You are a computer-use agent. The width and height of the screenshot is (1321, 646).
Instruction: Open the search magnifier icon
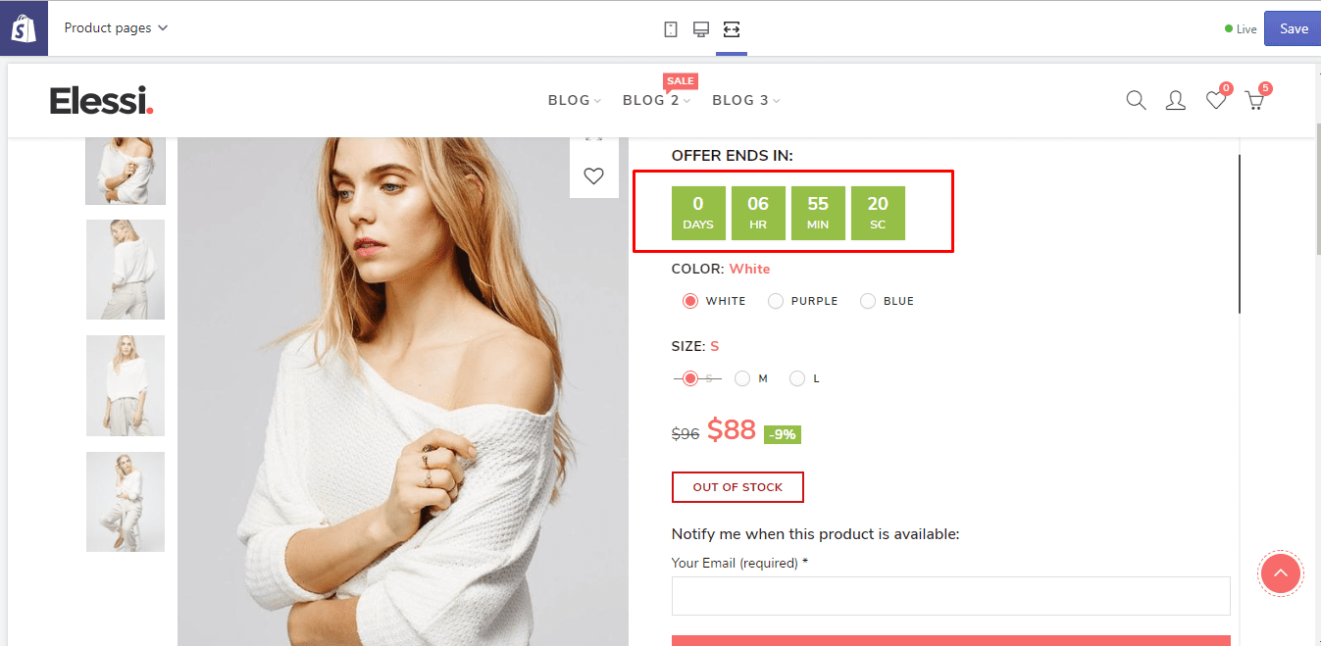pos(1136,100)
